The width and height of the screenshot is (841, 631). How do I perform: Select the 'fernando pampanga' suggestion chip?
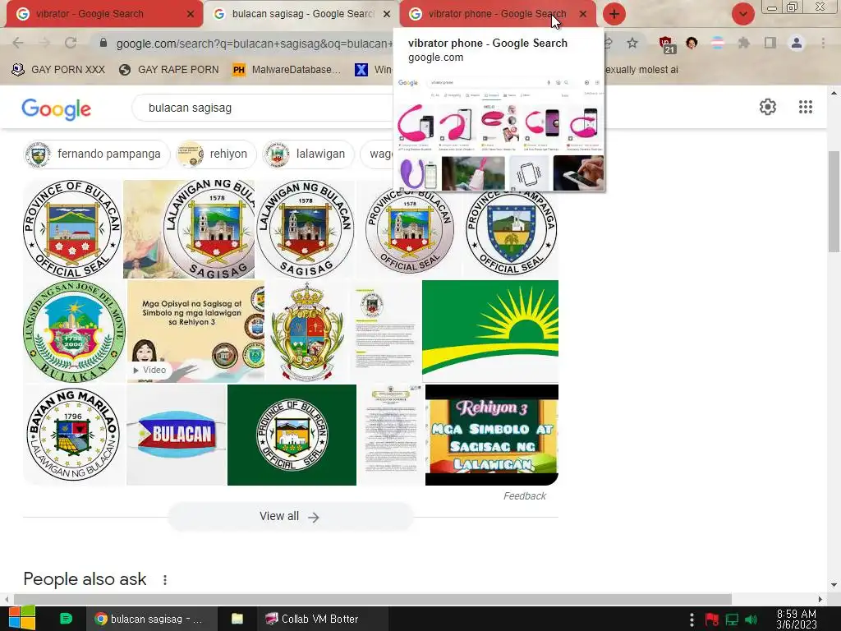coord(97,154)
